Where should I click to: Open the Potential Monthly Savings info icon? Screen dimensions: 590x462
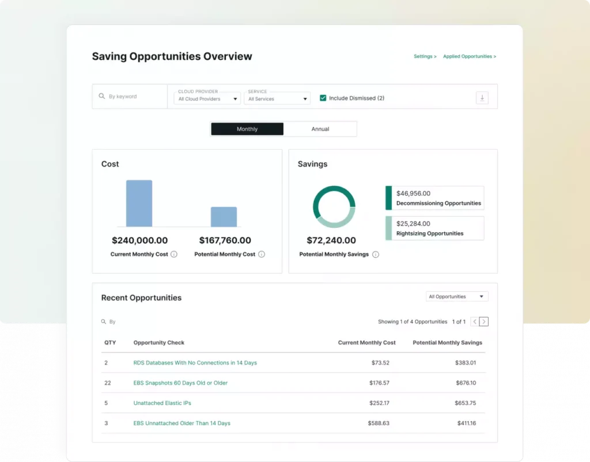(376, 254)
